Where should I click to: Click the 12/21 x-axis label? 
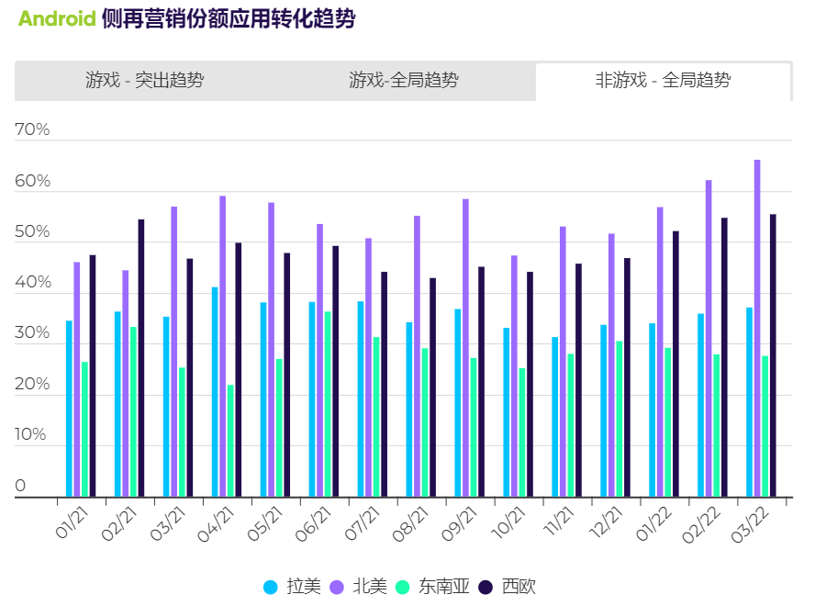tap(607, 522)
